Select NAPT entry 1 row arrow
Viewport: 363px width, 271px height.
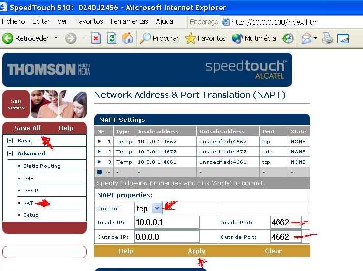pos(99,141)
